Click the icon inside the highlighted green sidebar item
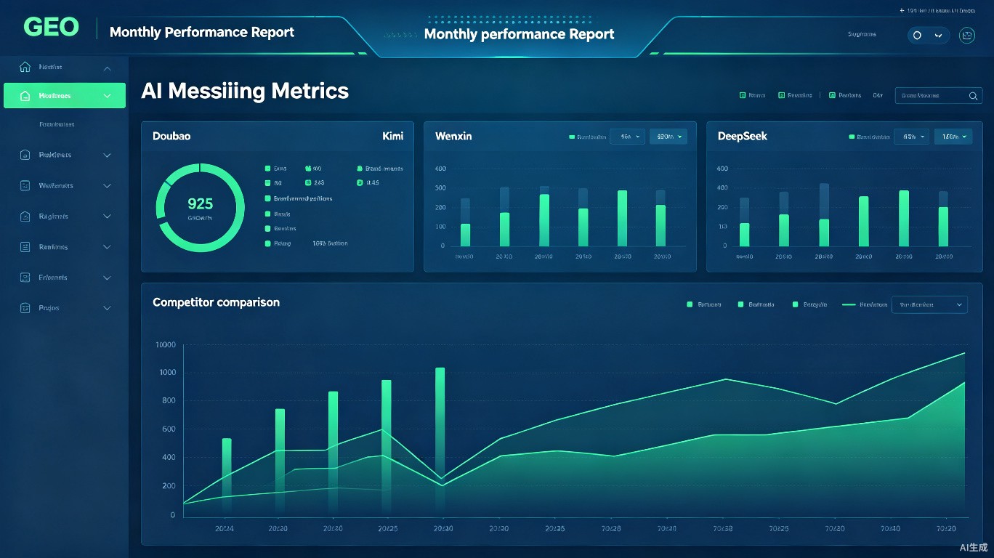Image resolution: width=994 pixels, height=558 pixels. (x=25, y=96)
